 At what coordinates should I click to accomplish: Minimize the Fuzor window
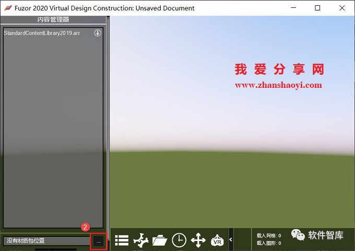point(293,8)
